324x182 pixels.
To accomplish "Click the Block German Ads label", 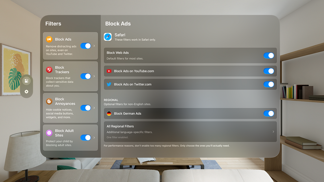I will coord(128,114).
